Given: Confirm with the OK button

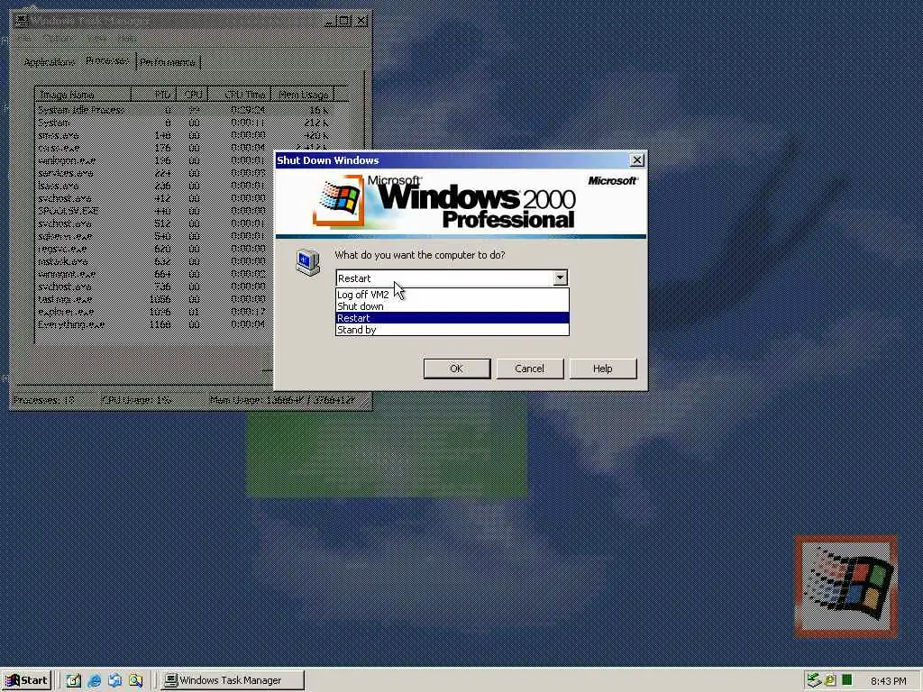Looking at the screenshot, I should tap(457, 369).
